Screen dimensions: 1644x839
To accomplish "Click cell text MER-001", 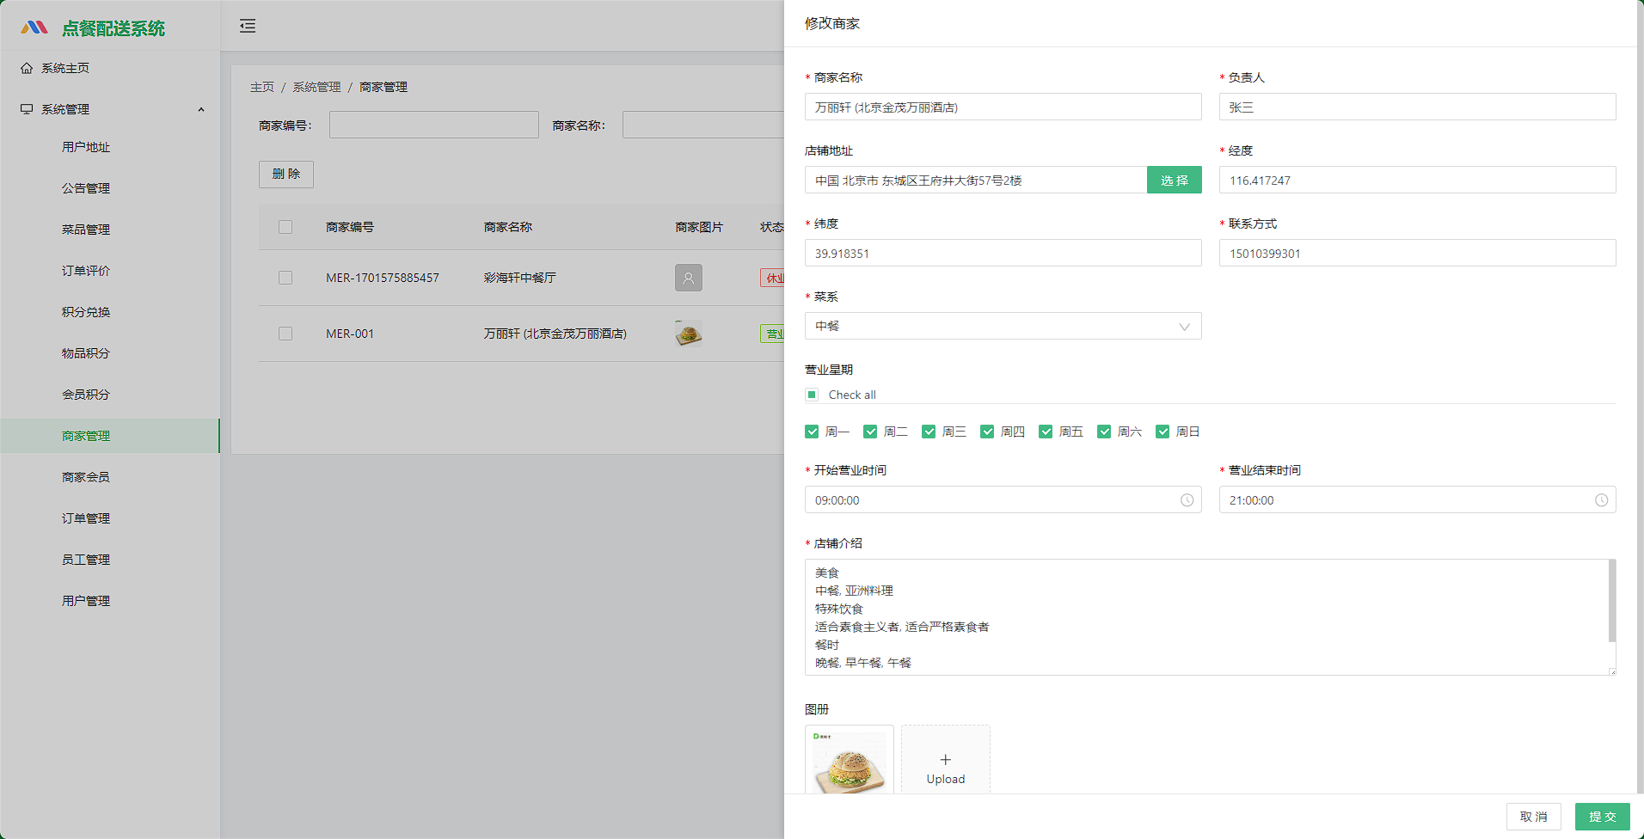I will click(350, 334).
